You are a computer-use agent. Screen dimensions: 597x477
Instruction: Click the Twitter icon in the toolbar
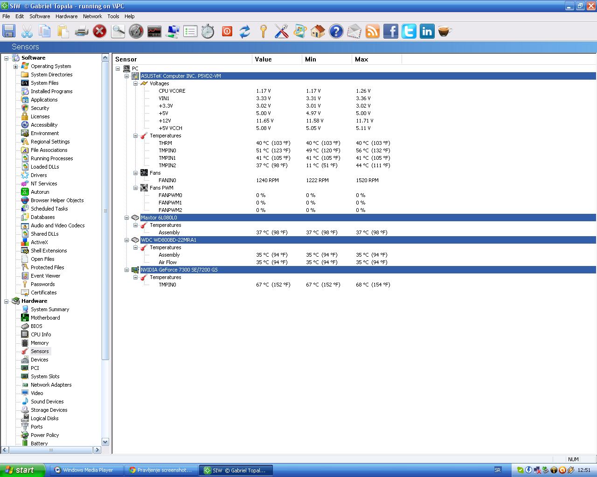tap(409, 31)
